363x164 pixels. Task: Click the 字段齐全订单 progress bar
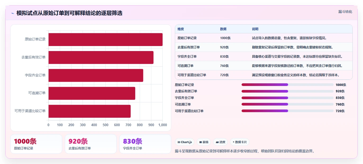tap(287, 98)
